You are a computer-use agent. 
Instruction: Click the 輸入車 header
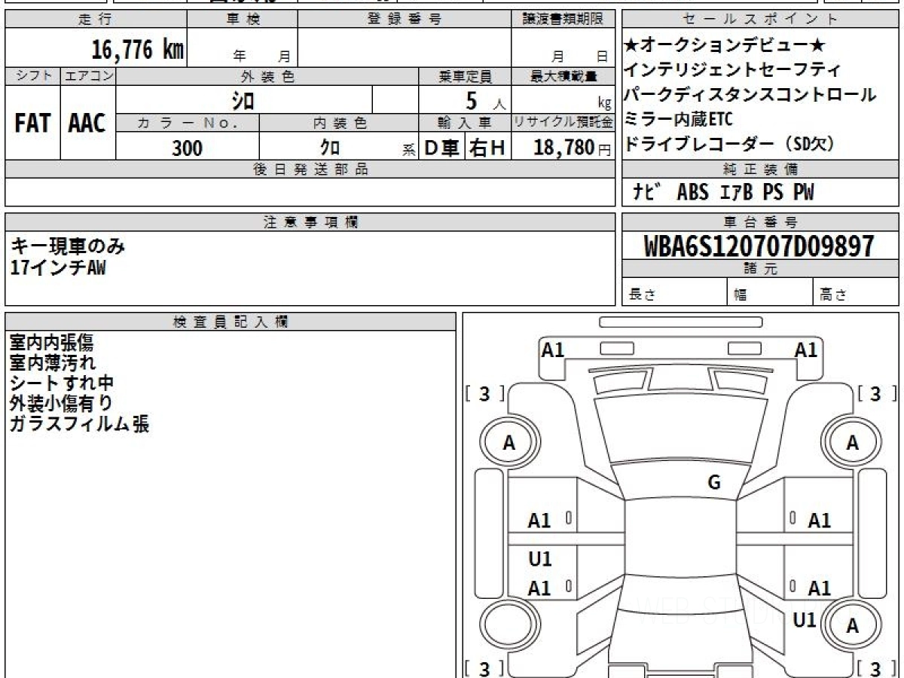(x=465, y=123)
